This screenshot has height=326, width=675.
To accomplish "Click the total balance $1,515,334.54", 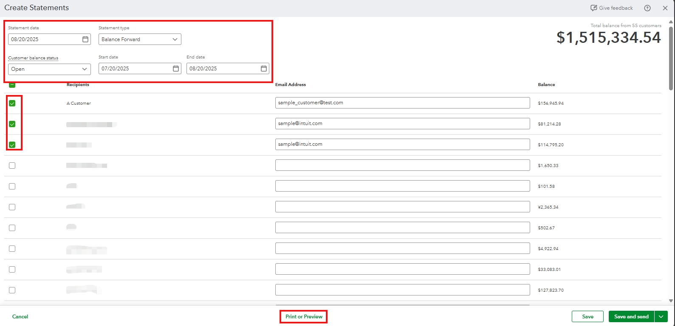I will pos(609,38).
